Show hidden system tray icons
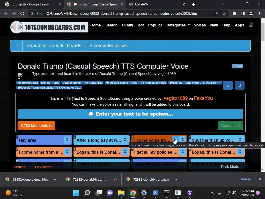The width and height of the screenshot is (265, 199). [x=212, y=193]
